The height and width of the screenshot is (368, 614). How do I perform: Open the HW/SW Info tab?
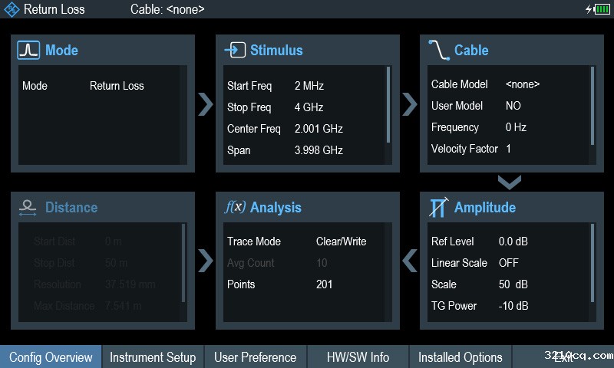pyautogui.click(x=358, y=357)
